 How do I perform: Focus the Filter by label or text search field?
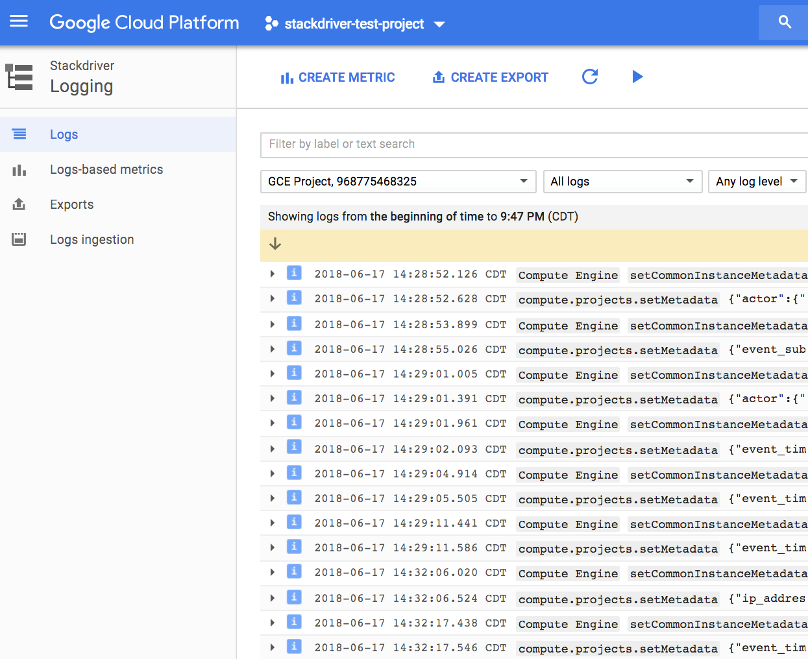534,145
